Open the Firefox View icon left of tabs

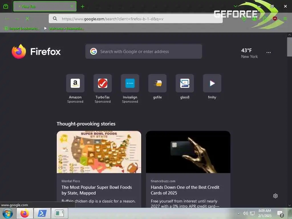6,7
